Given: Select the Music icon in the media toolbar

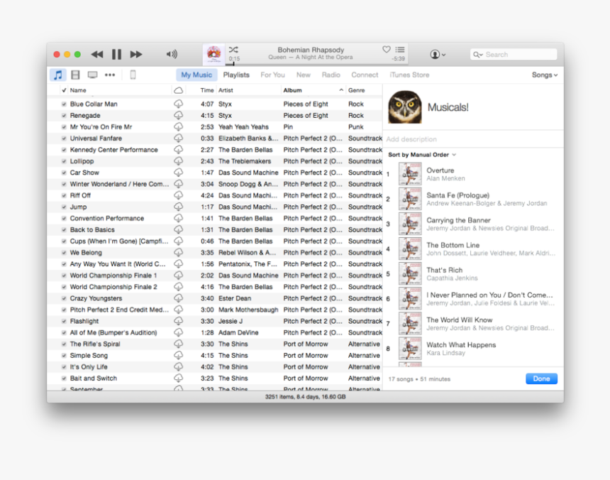Looking at the screenshot, I should click(57, 75).
